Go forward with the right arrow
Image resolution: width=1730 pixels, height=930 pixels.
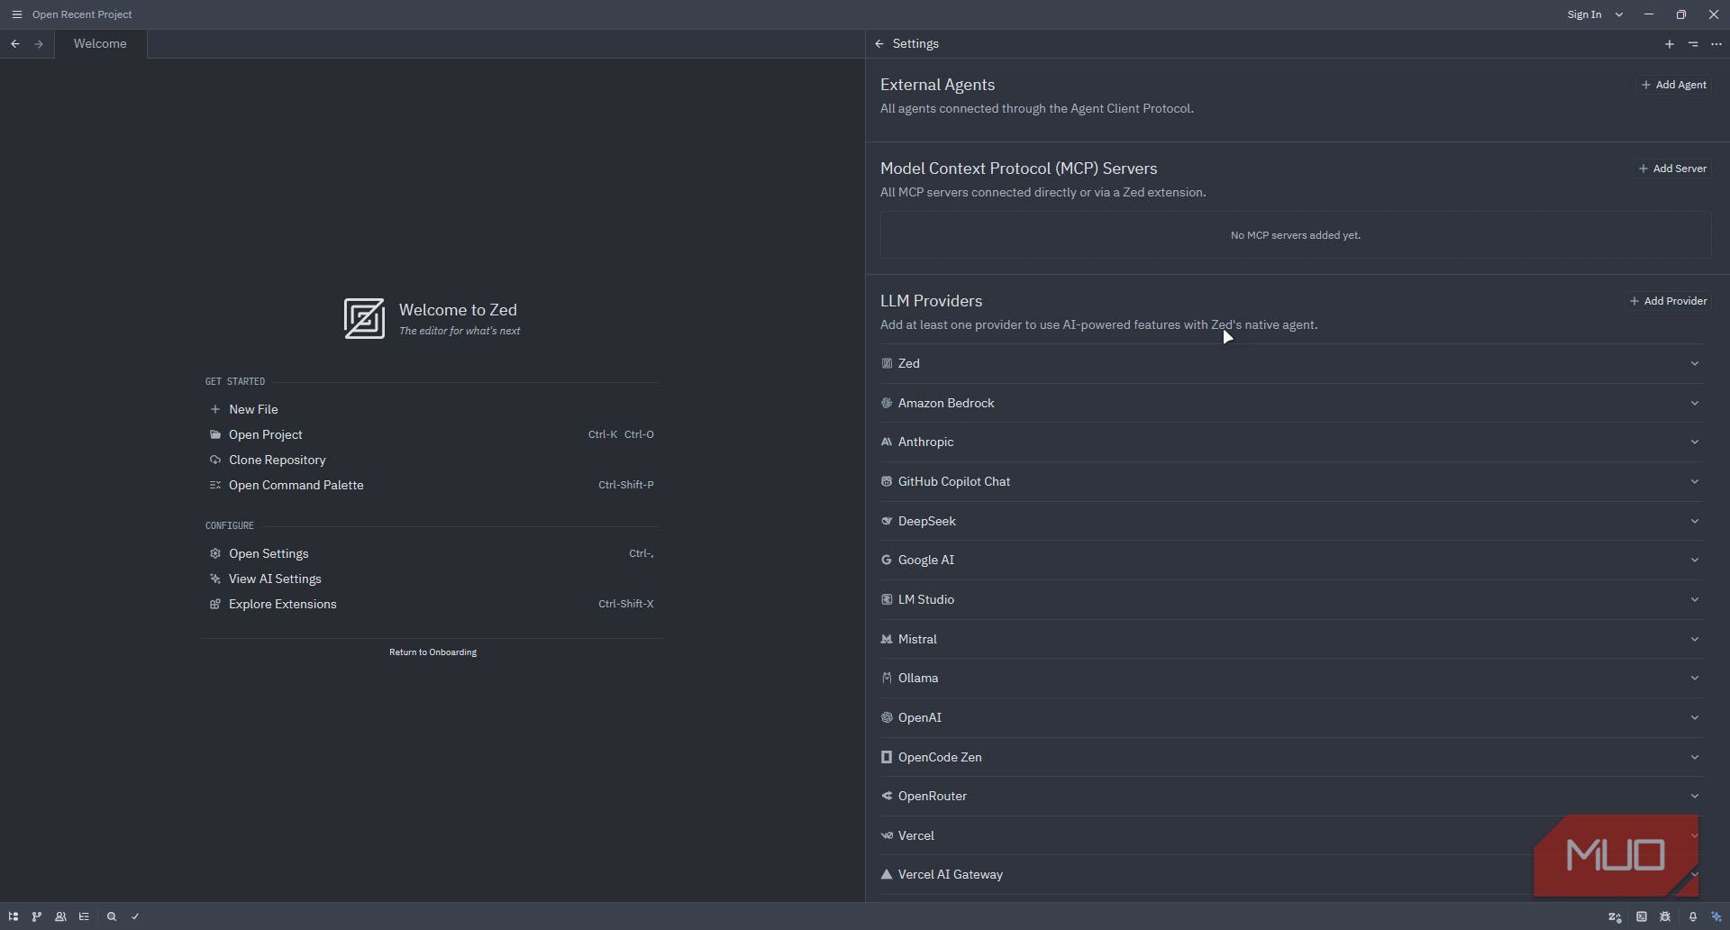point(39,43)
